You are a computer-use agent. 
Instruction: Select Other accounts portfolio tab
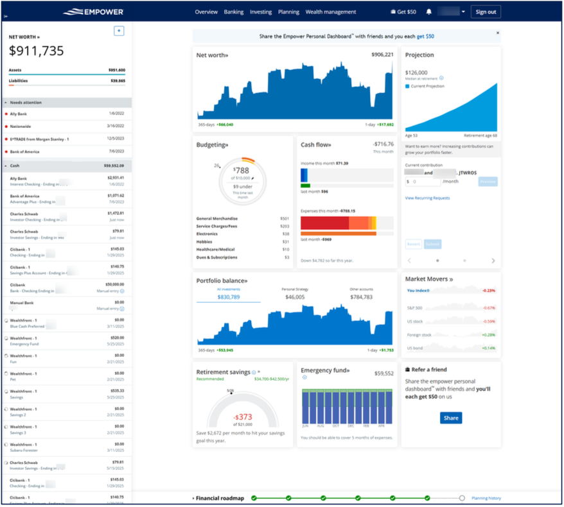[361, 295]
